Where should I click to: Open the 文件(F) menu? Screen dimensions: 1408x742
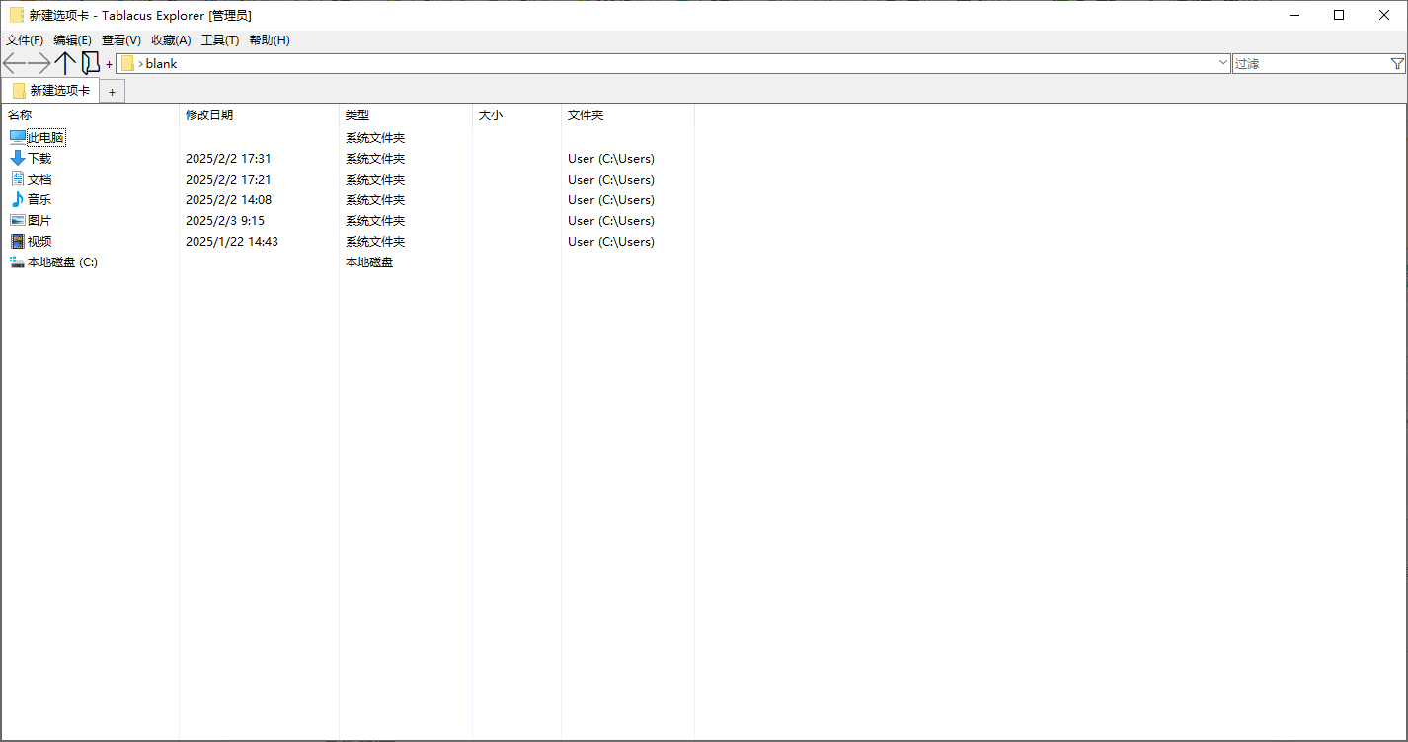click(25, 40)
